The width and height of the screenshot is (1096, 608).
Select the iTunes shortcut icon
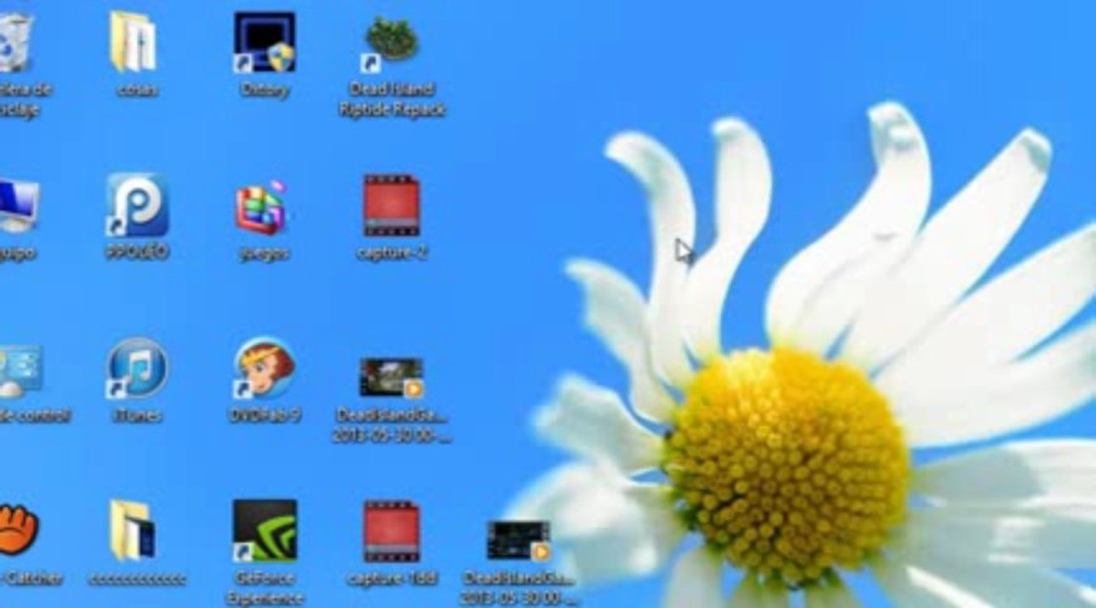(137, 368)
